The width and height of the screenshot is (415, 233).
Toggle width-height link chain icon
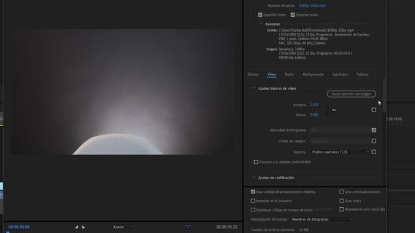[x=334, y=110]
